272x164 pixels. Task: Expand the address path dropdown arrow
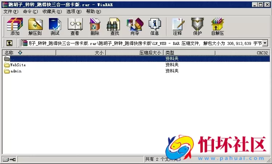click(x=265, y=43)
